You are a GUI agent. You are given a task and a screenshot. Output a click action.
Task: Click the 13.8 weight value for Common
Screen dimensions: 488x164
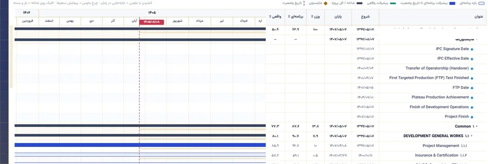pos(316,127)
